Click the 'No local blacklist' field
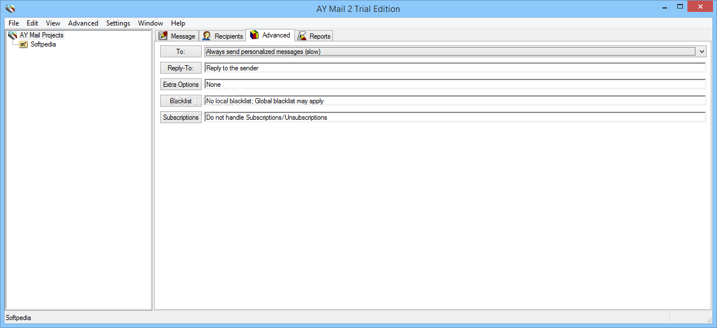The height and width of the screenshot is (328, 717). click(x=455, y=101)
